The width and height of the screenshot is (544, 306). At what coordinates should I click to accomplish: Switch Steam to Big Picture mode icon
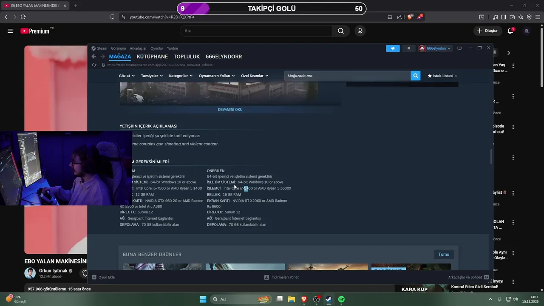tap(459, 48)
